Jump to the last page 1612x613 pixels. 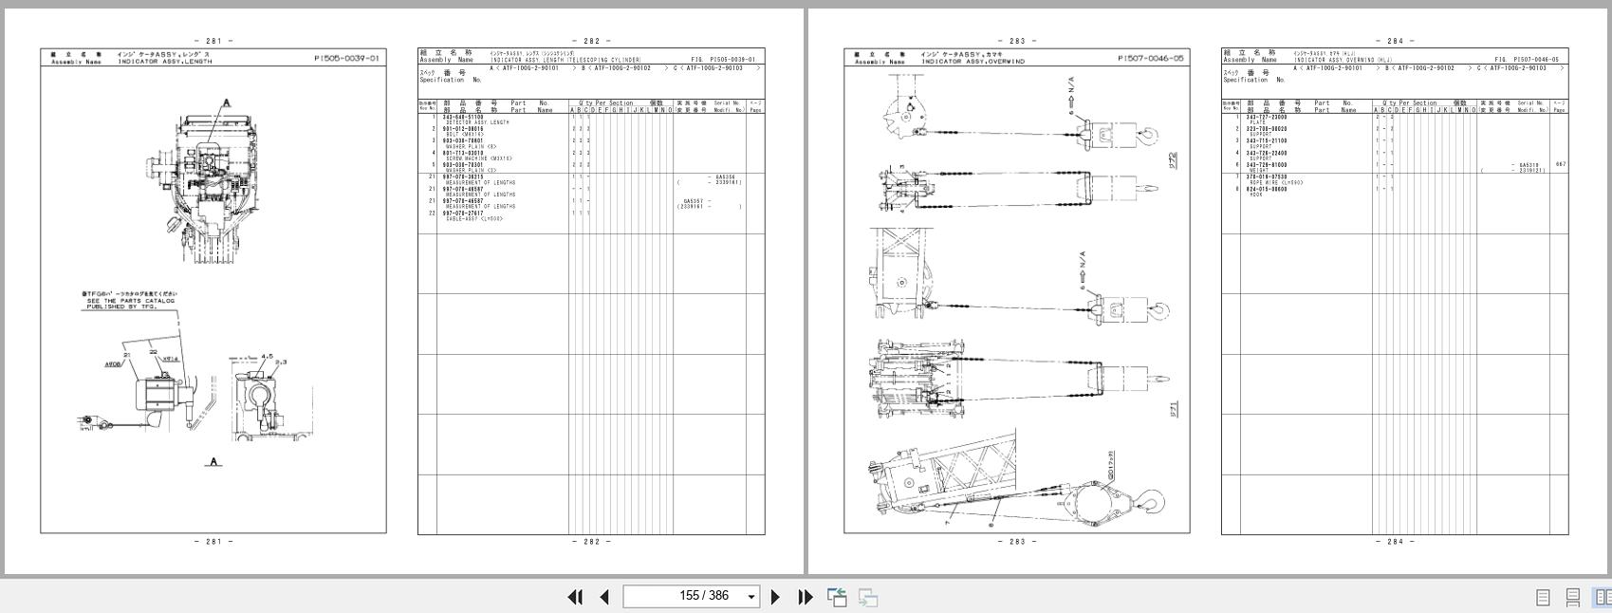[x=806, y=597]
